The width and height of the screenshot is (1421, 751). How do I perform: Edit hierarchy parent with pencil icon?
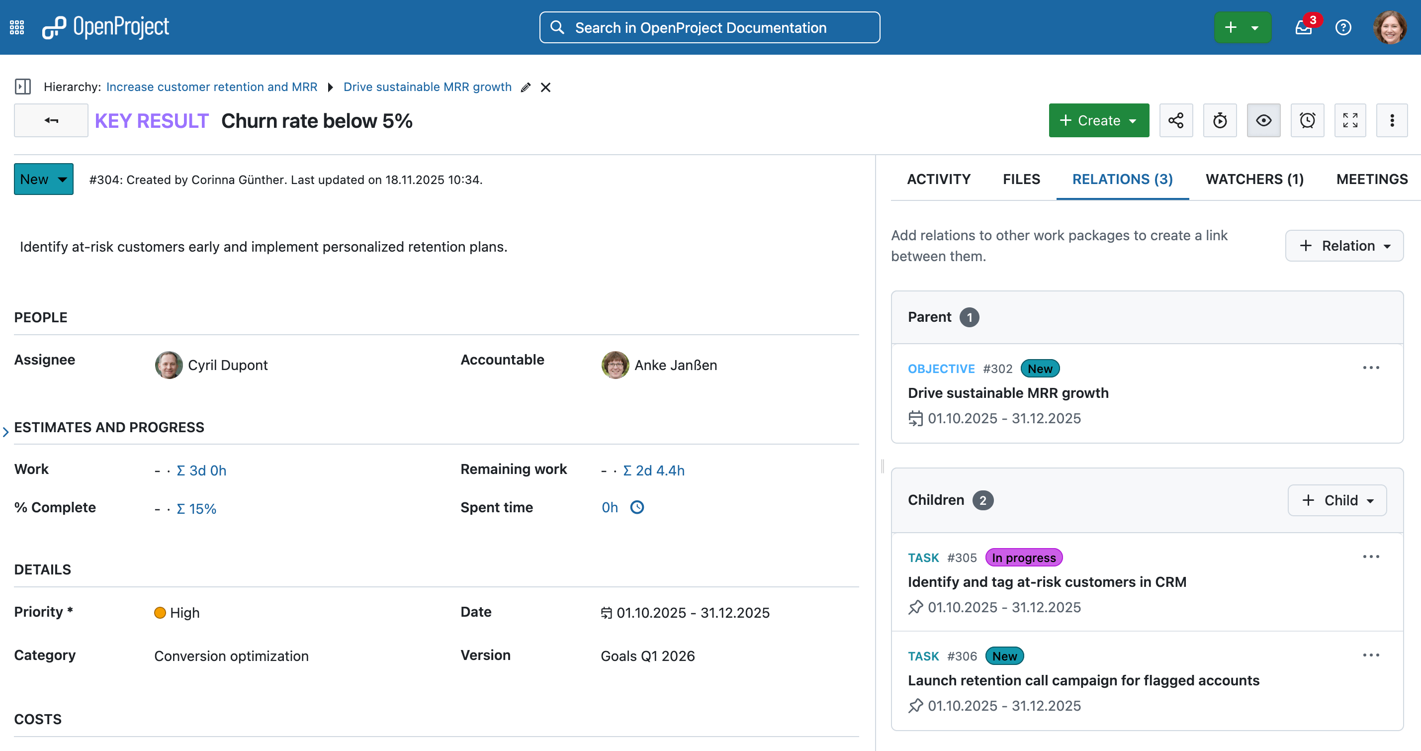(526, 87)
